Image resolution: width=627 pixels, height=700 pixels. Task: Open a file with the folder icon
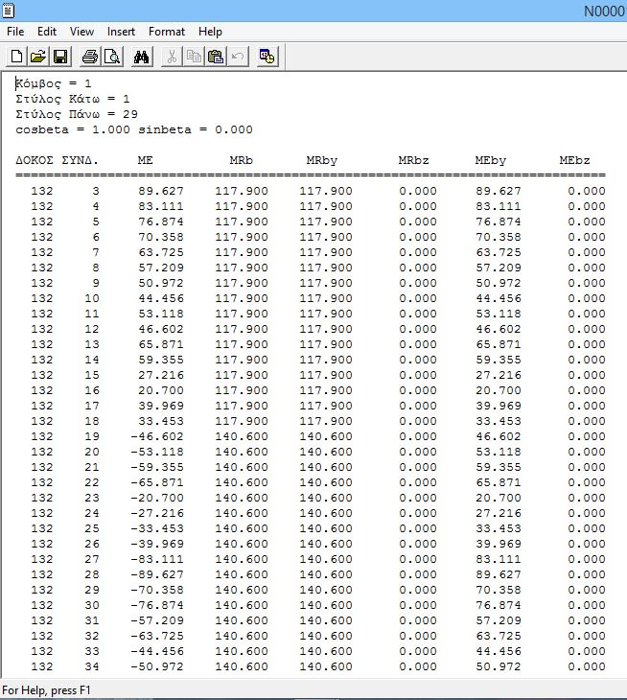38,57
